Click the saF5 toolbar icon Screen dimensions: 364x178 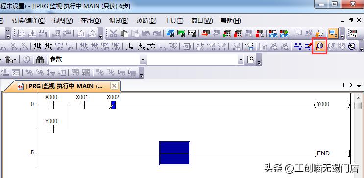(83, 46)
